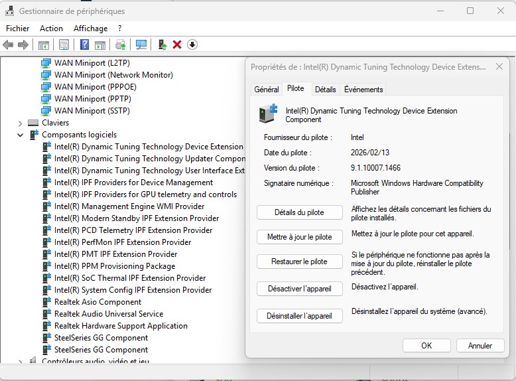Collapse the Composants logiciels category
This screenshot has width=516, height=381.
(x=21, y=135)
